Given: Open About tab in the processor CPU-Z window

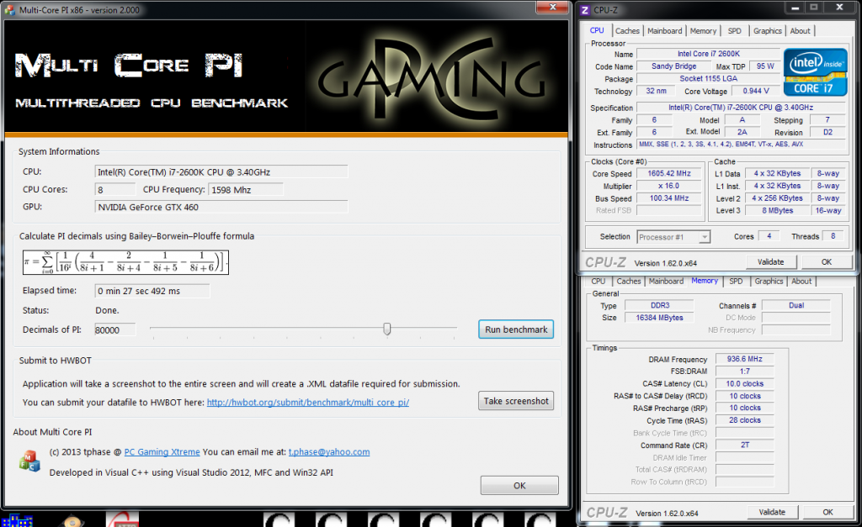Looking at the screenshot, I should coord(800,31).
